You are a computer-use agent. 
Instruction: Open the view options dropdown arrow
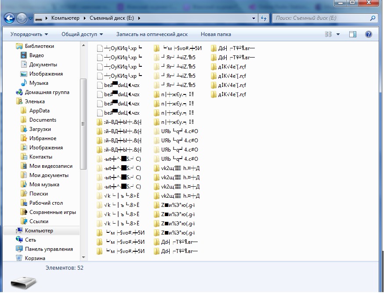coord(338,34)
